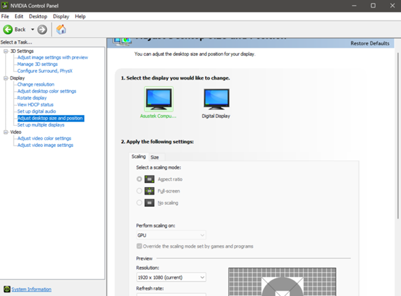Open the Display menu
The width and height of the screenshot is (401, 296).
(x=61, y=16)
